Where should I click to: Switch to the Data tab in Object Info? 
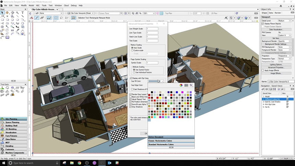point(271,13)
